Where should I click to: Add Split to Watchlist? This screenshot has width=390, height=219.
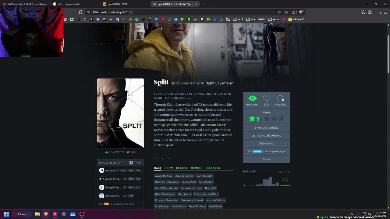coord(281,98)
